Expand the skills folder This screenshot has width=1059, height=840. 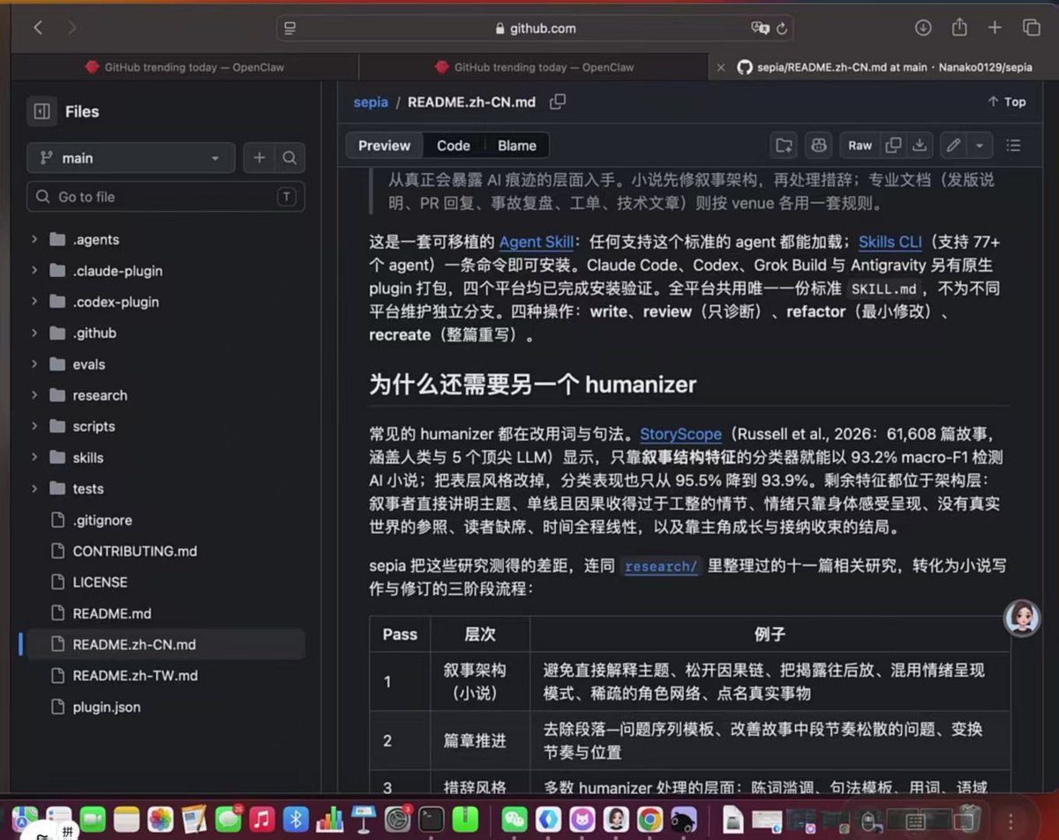click(x=34, y=457)
